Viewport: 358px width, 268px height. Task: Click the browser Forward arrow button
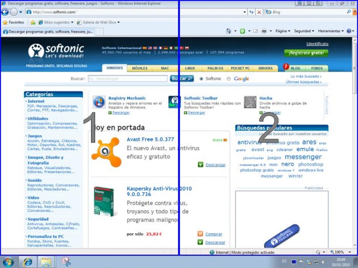pos(13,12)
